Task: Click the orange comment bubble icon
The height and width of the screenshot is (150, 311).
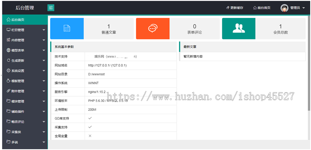Action: 153,29
